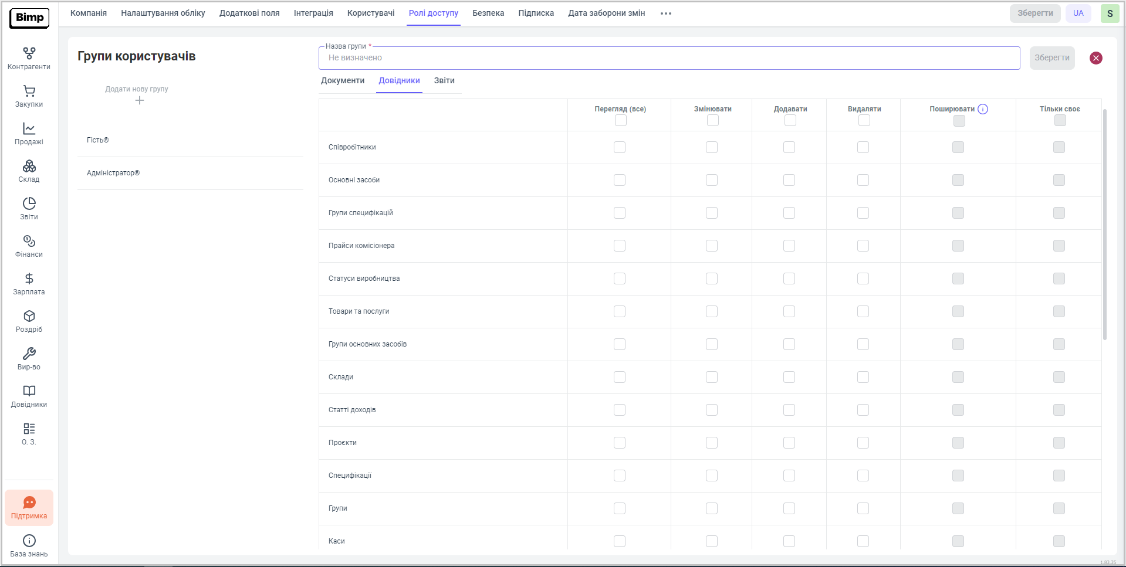
Task: Open the Користувачі top menu item
Action: pos(371,13)
